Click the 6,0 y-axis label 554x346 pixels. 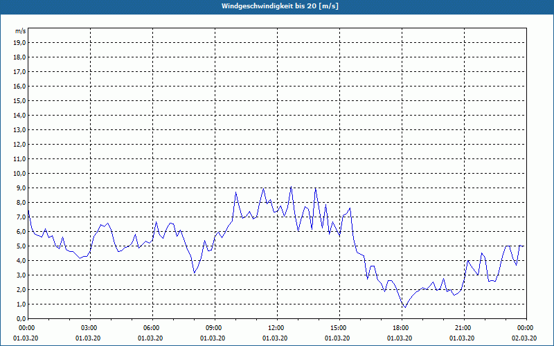[x=21, y=232]
